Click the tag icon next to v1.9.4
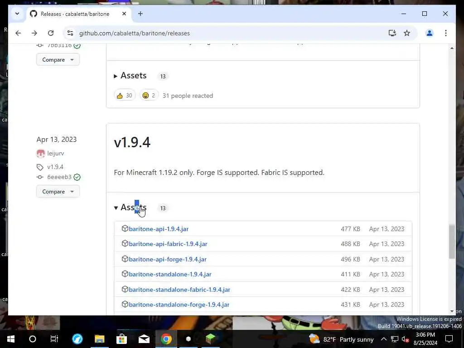Image resolution: width=464 pixels, height=348 pixels. [40, 167]
